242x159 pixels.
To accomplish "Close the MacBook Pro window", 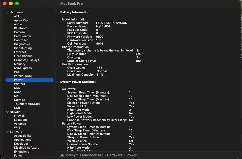I will click(x=5, y=4).
